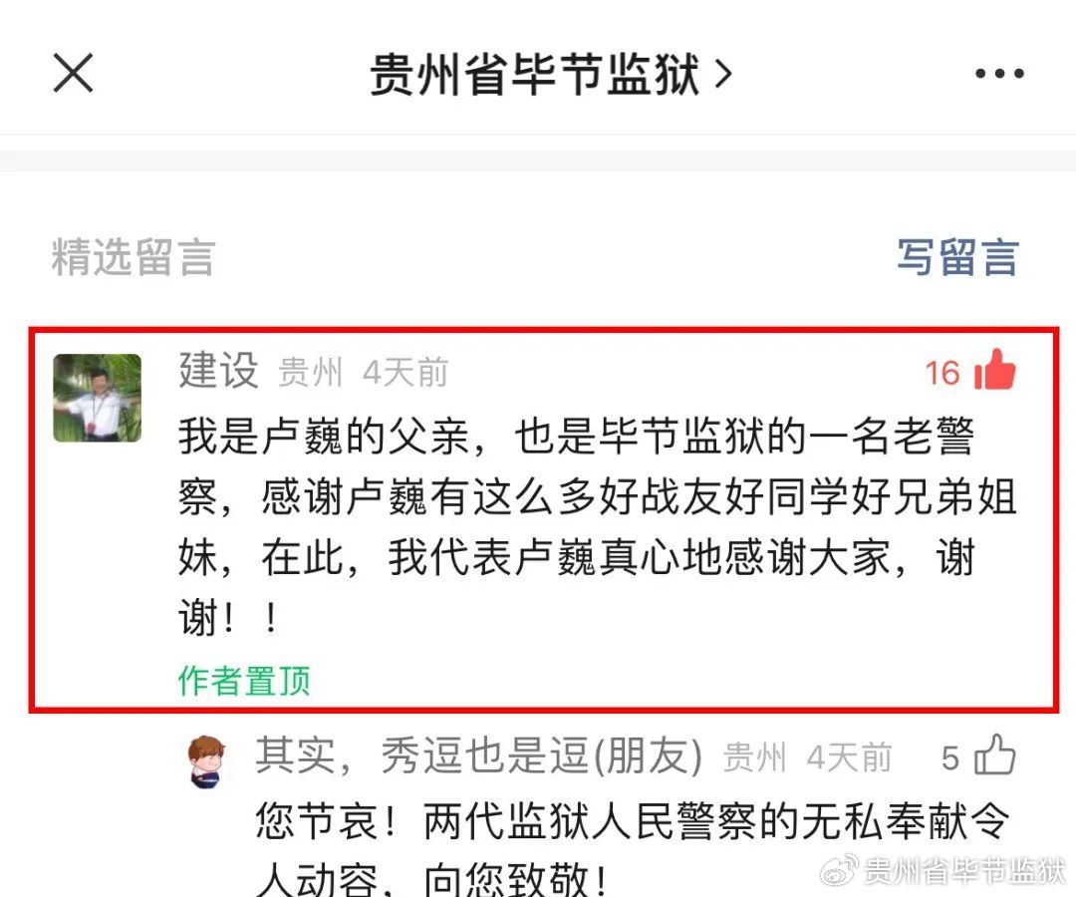The width and height of the screenshot is (1076, 897).
Task: Click the like count 5
Action: [950, 758]
